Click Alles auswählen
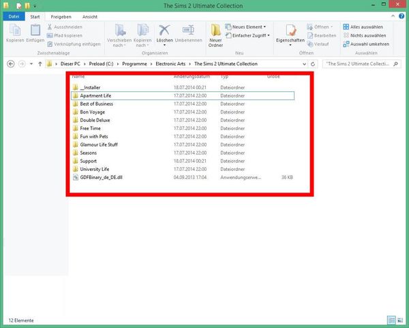409x328 pixels. pyautogui.click(x=363, y=27)
